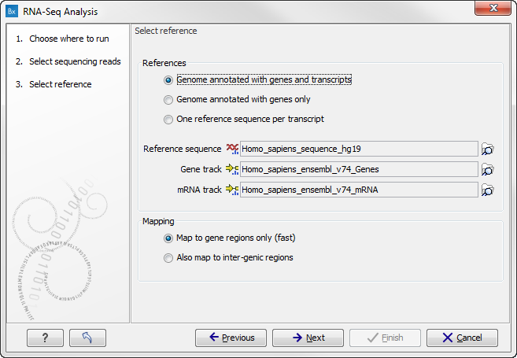
Task: Go to step 2 Select sequencing reads
Action: pyautogui.click(x=68, y=61)
